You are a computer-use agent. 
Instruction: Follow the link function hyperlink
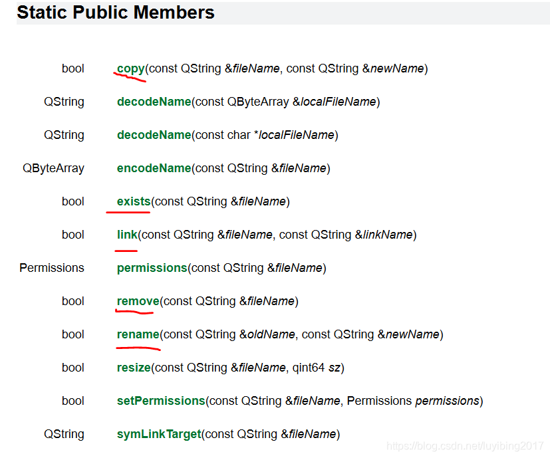click(x=127, y=235)
